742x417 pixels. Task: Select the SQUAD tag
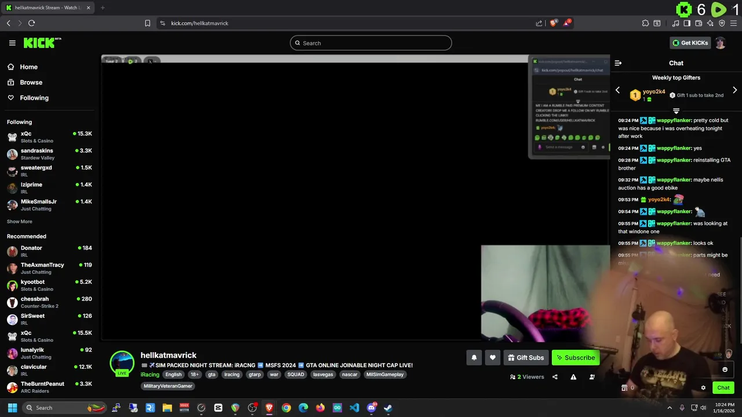(x=296, y=375)
